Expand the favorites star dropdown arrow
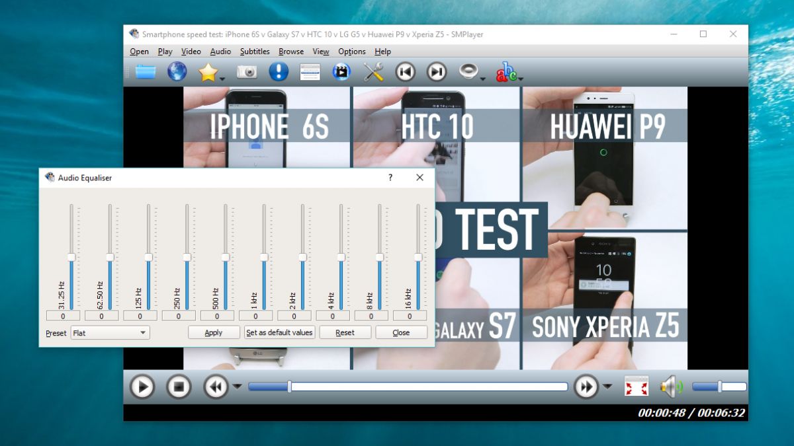Screen dimensions: 794x446 [x=222, y=78]
